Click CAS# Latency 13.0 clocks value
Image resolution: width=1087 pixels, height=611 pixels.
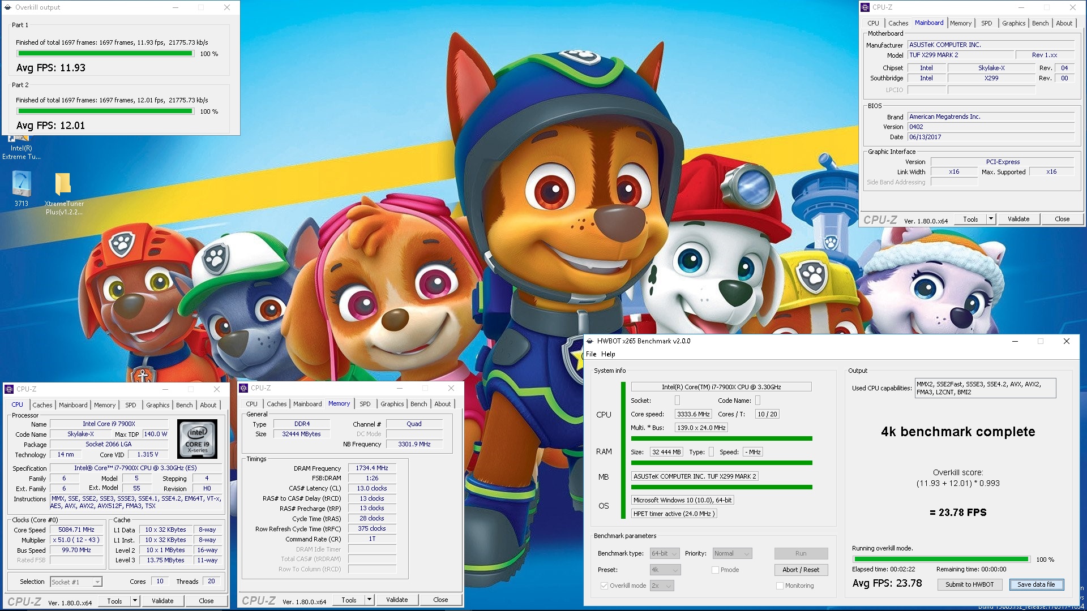(x=372, y=488)
